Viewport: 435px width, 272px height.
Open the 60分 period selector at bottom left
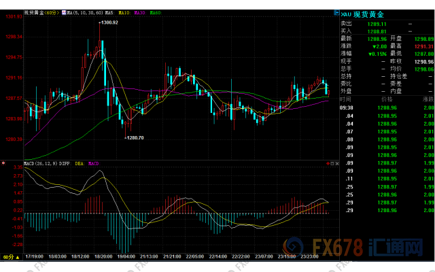(x=11, y=257)
